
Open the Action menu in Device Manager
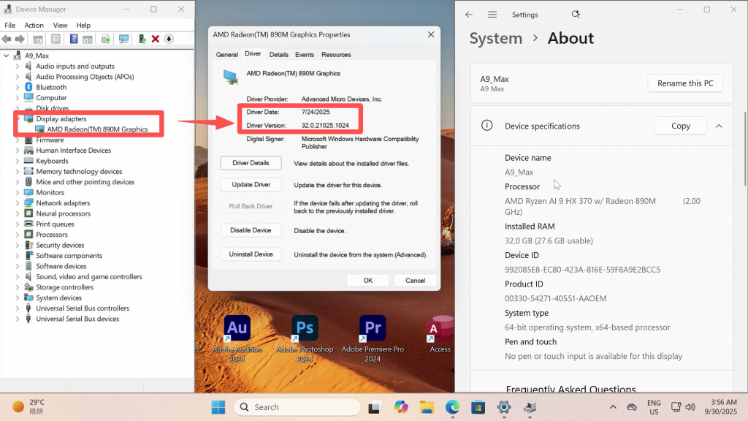click(x=34, y=25)
